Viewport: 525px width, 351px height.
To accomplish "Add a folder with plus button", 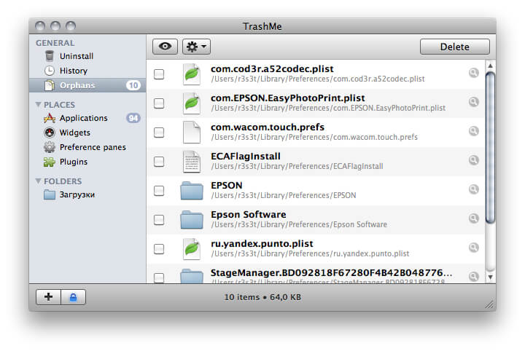I will [49, 297].
